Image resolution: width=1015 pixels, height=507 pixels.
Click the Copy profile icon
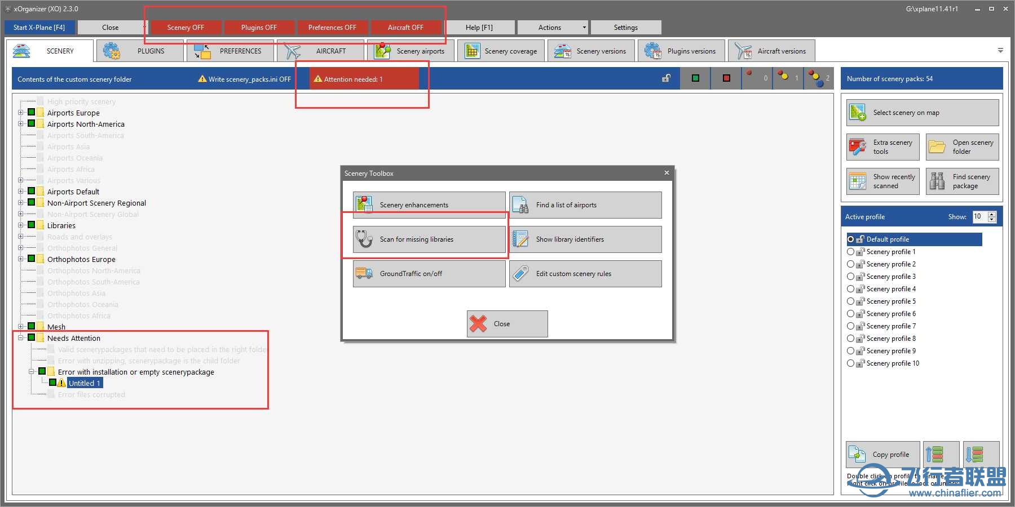coord(857,455)
